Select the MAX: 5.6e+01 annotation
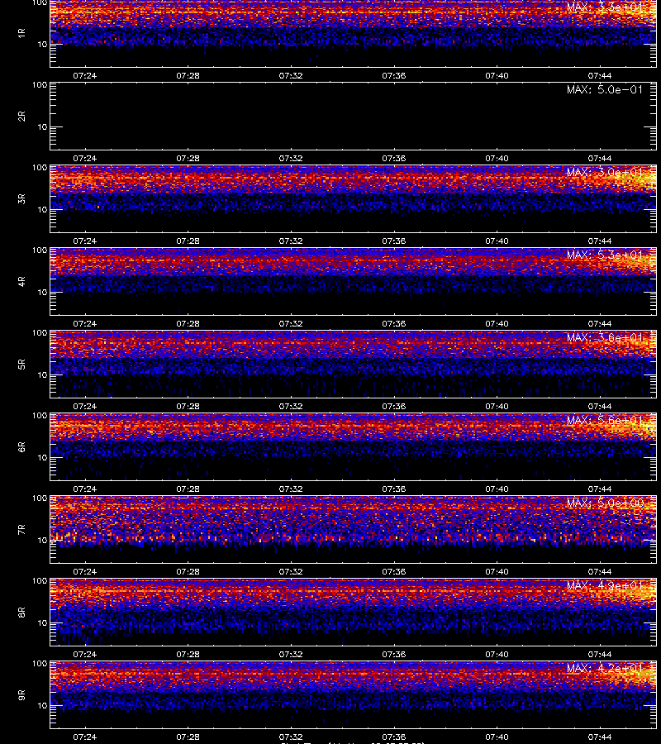Image resolution: width=661 pixels, height=744 pixels. pos(605,421)
